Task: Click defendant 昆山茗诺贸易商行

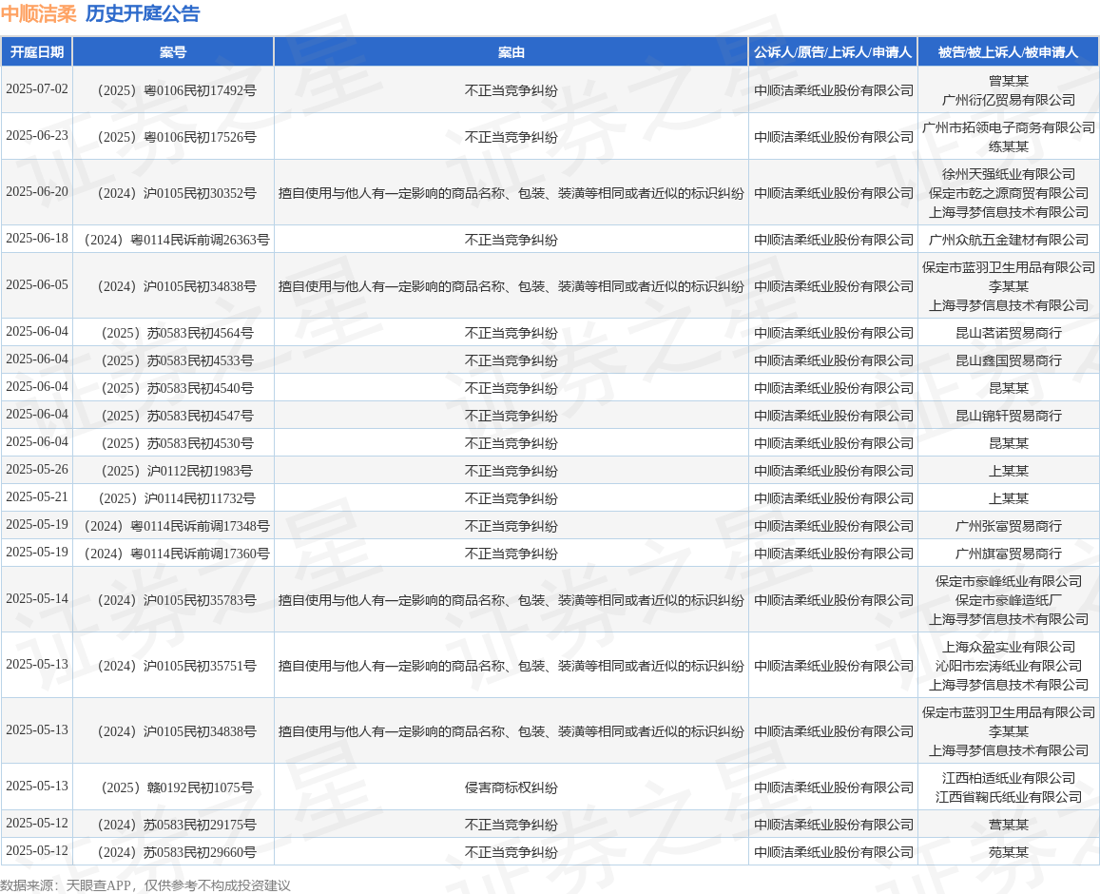Action: click(x=1008, y=333)
